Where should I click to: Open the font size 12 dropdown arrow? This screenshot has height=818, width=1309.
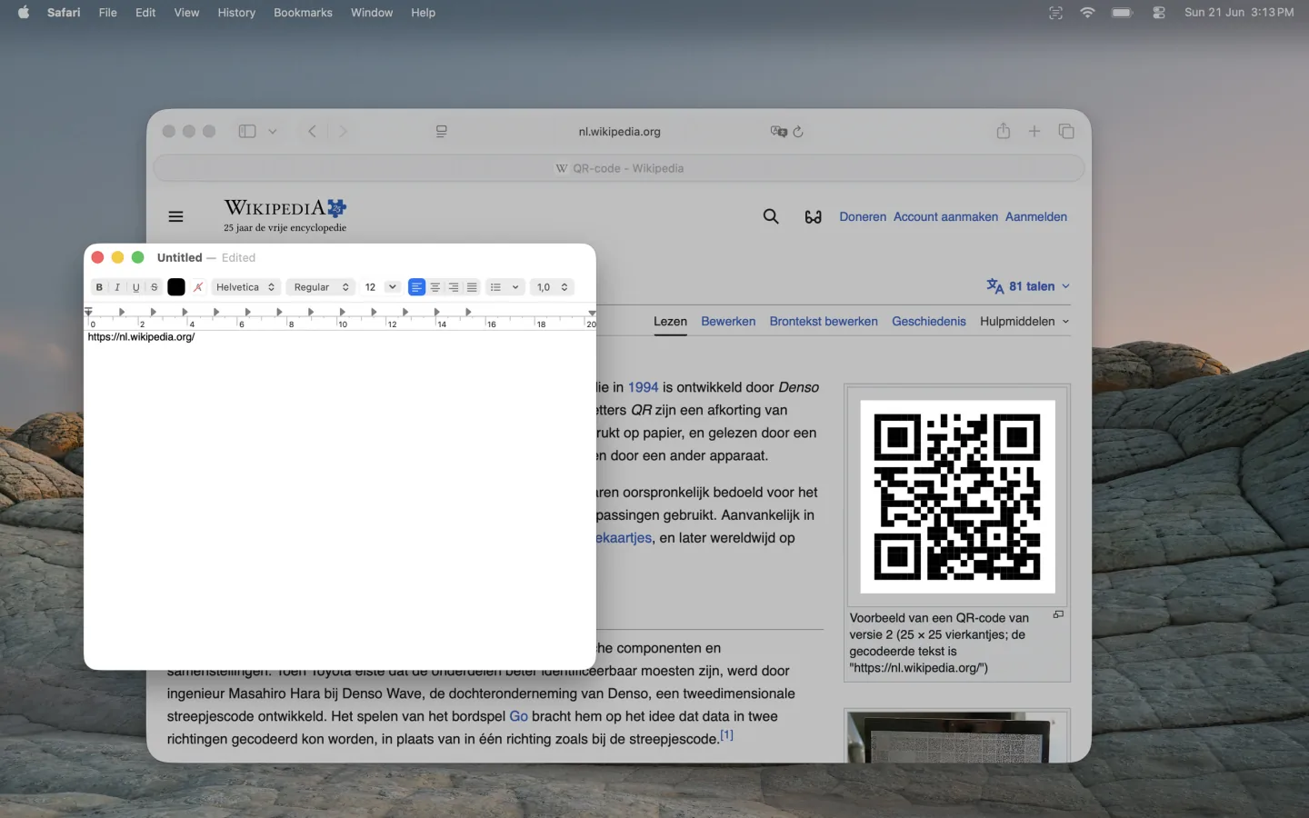[393, 287]
